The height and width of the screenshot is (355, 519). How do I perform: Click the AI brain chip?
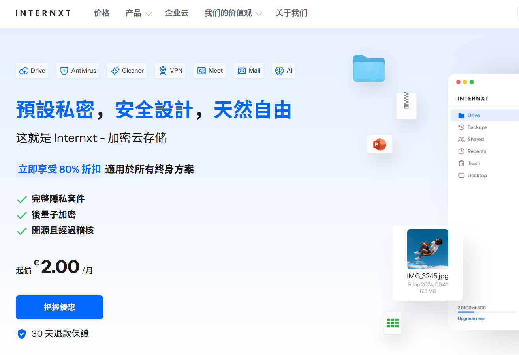284,71
